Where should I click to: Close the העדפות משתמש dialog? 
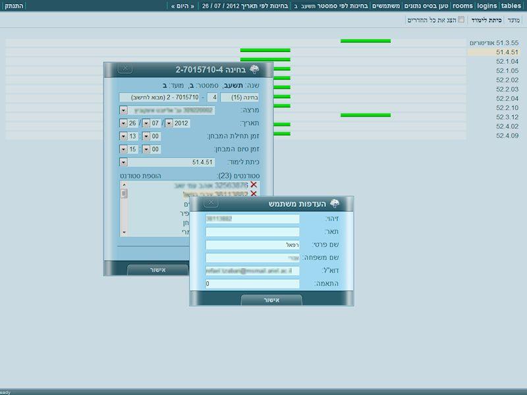pos(211,202)
